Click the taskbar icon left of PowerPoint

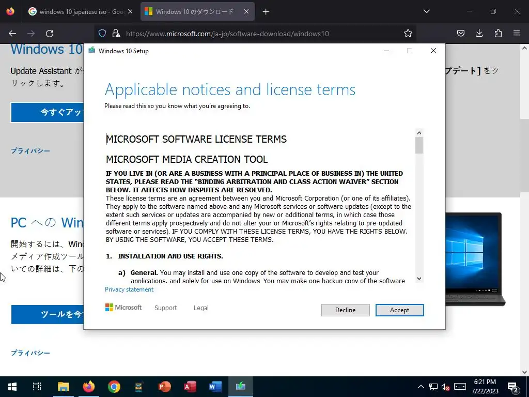139,387
